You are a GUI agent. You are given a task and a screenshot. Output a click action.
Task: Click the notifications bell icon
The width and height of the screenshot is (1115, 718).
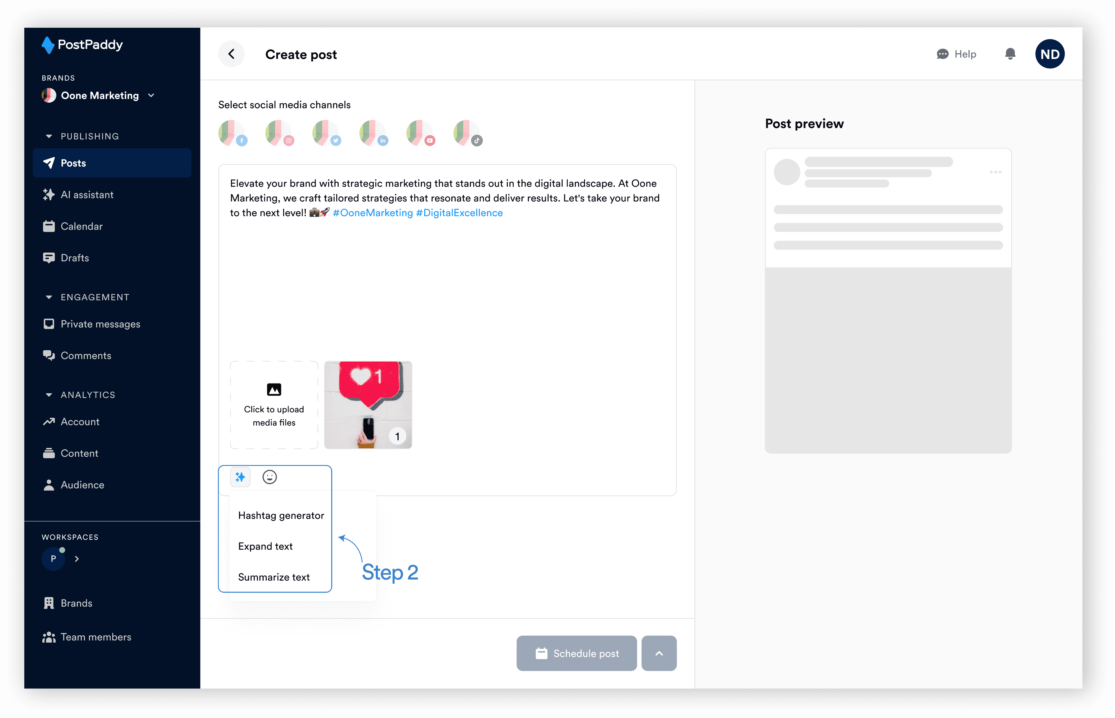(1010, 54)
